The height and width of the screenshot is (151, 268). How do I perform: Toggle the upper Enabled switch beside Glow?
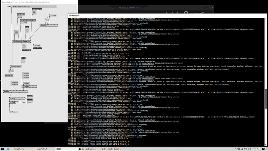click(x=30, y=98)
